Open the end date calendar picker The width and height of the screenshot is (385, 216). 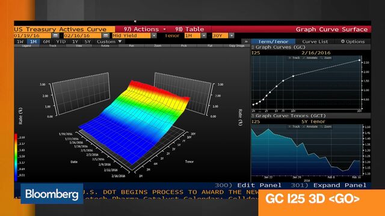pos(106,36)
